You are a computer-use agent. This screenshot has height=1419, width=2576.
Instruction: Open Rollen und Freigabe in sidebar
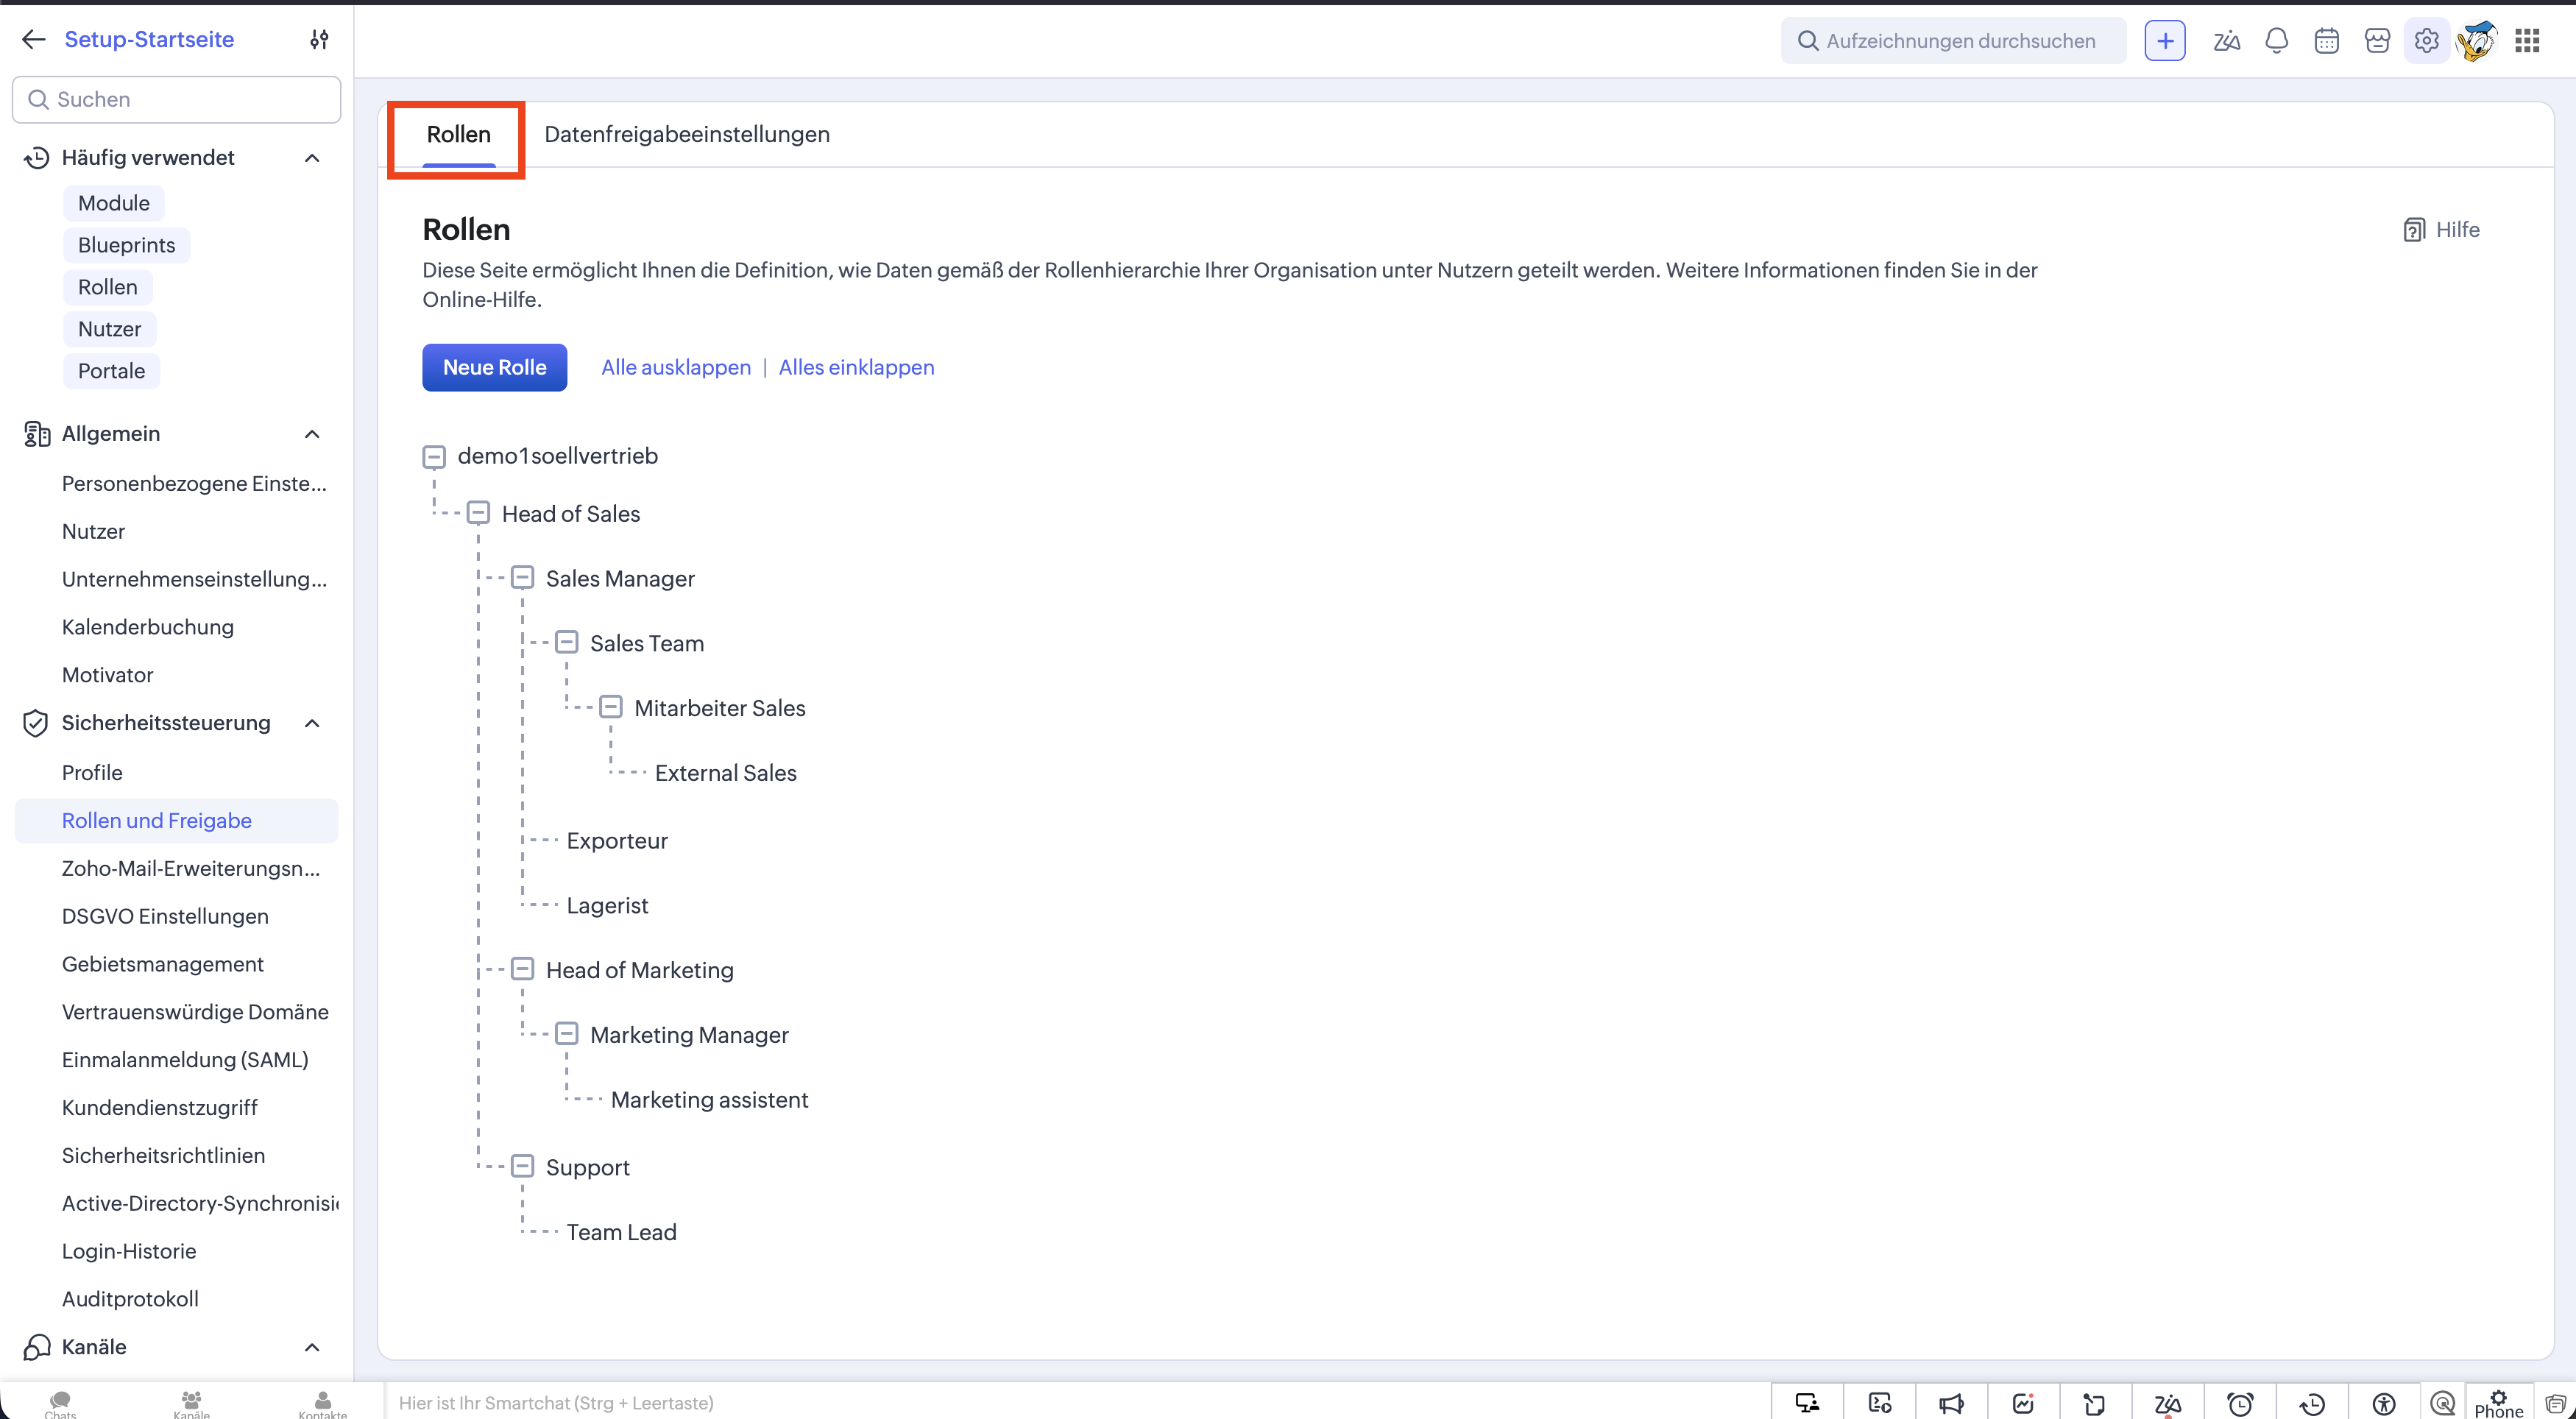click(x=176, y=821)
